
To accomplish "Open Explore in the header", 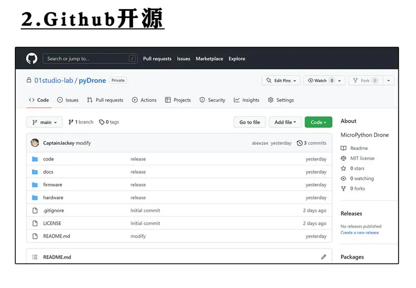I will click(237, 59).
